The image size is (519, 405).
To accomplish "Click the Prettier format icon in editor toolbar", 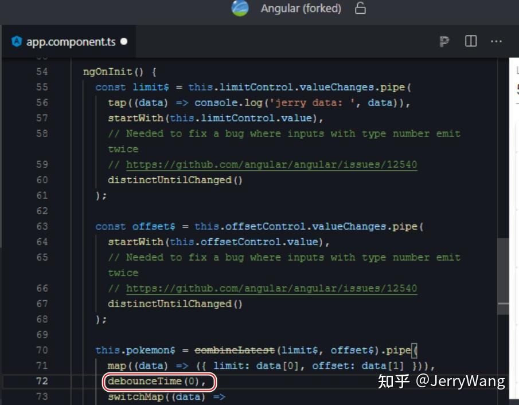I will coord(444,41).
